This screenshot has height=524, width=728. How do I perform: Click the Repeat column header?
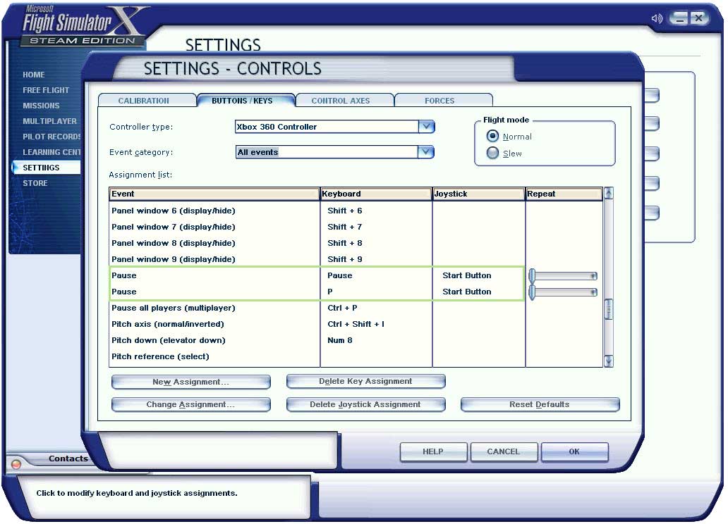564,194
